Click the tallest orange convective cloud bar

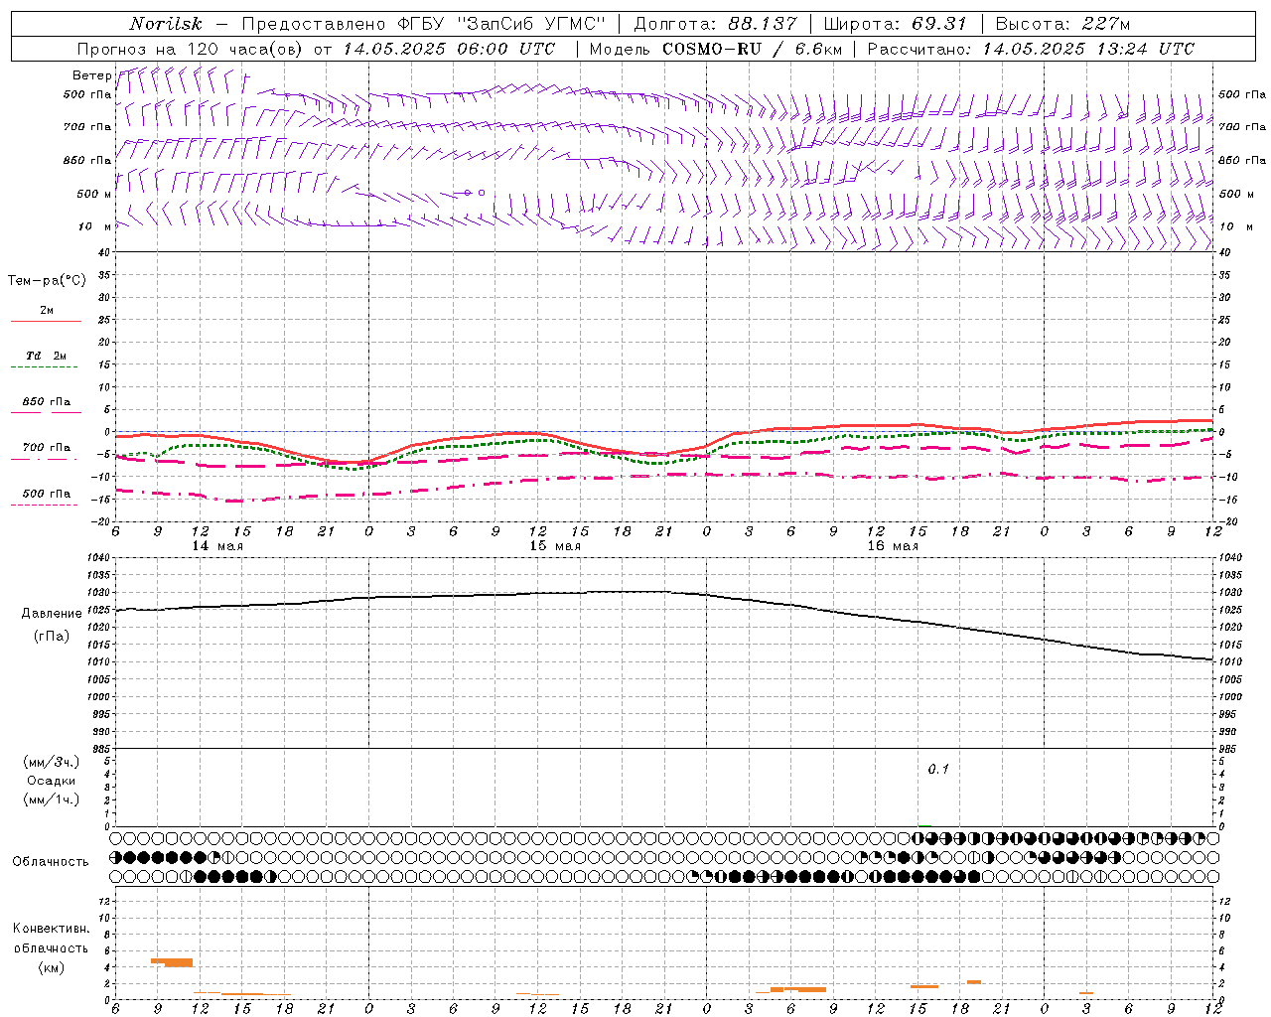(172, 961)
